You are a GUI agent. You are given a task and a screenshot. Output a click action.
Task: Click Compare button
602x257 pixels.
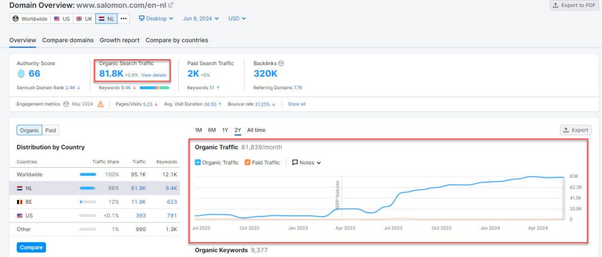[x=31, y=248]
